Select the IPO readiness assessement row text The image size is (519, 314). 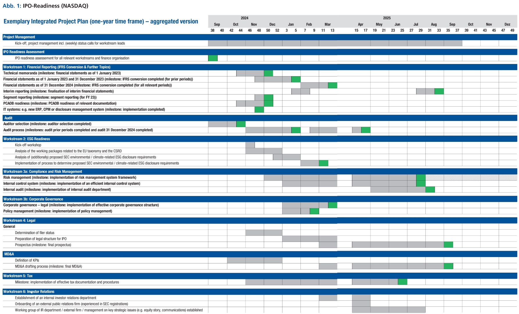coord(72,58)
